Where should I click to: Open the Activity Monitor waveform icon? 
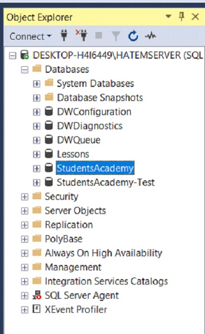(150, 36)
